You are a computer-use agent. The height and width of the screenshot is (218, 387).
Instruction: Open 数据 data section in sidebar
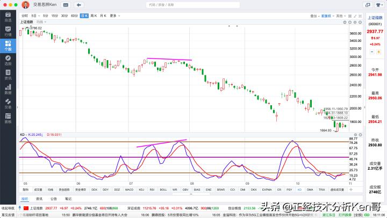8,89
